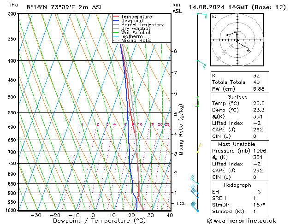This screenshot has height=224, width=290.
Task: Click the "8" km altitude tick label
Action: coord(176,51)
